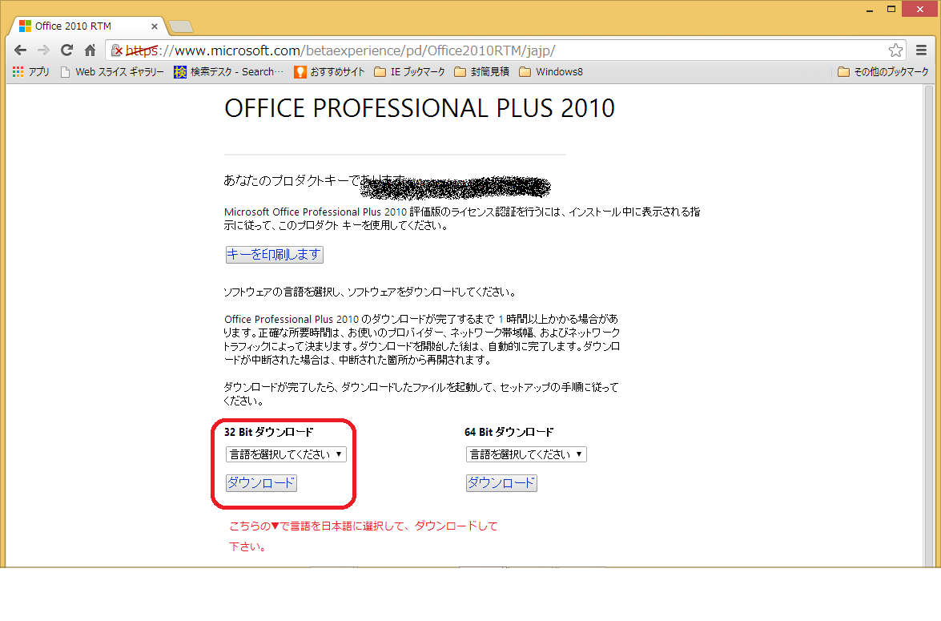Open the その他のブックマーク folder

883,71
